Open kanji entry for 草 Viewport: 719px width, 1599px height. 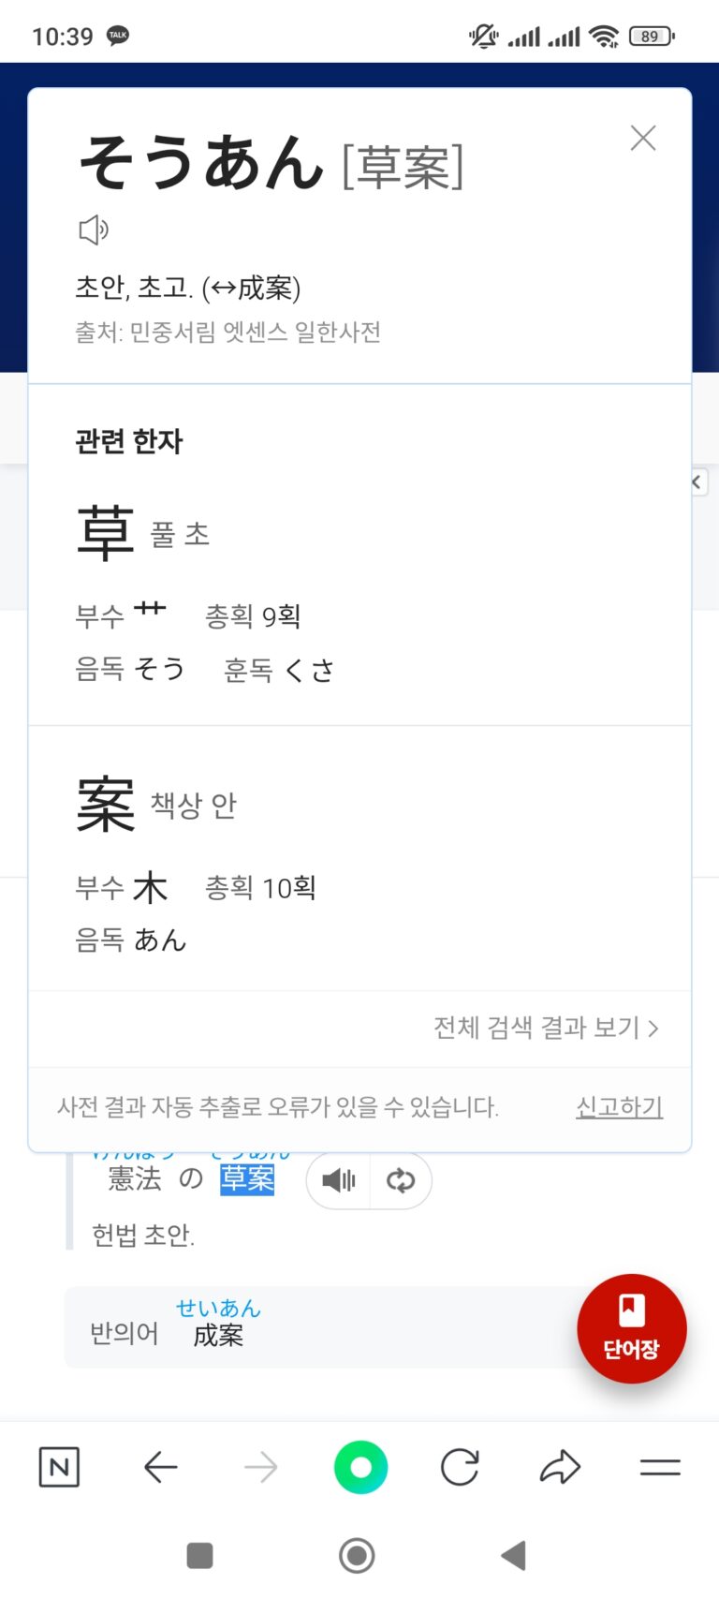coord(106,532)
